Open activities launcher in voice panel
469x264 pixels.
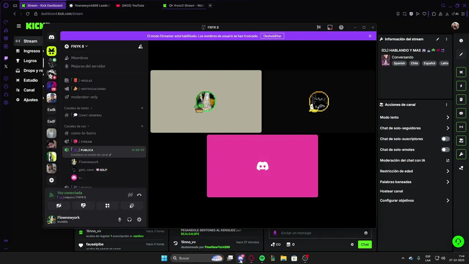[x=107, y=206]
